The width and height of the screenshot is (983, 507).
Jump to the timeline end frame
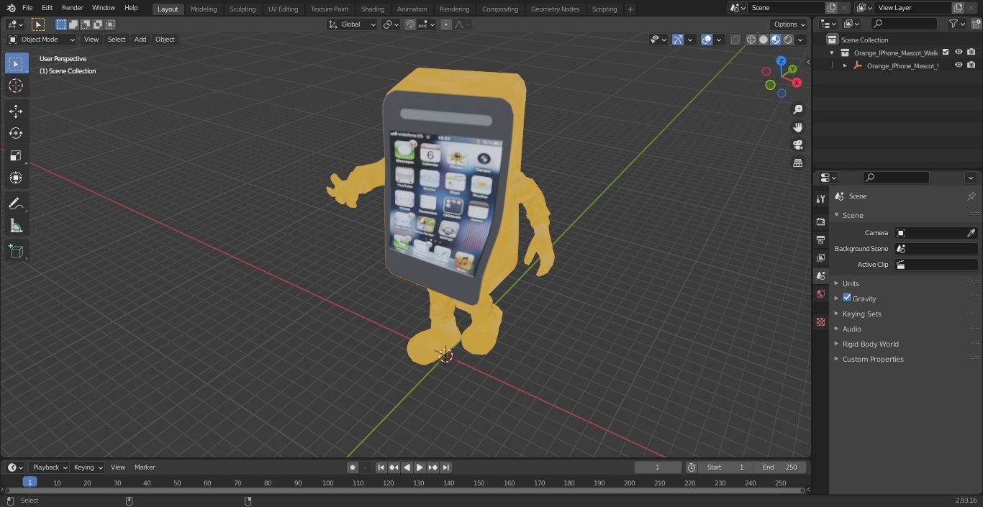click(x=446, y=467)
